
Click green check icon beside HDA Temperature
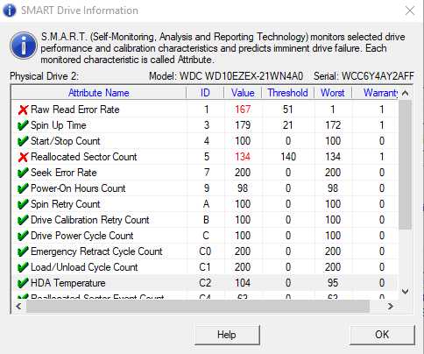pyautogui.click(x=23, y=283)
